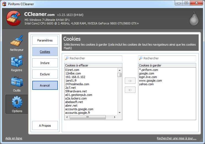The image size is (205, 144).
Task: Open the A Propos tab
Action: click(45, 126)
